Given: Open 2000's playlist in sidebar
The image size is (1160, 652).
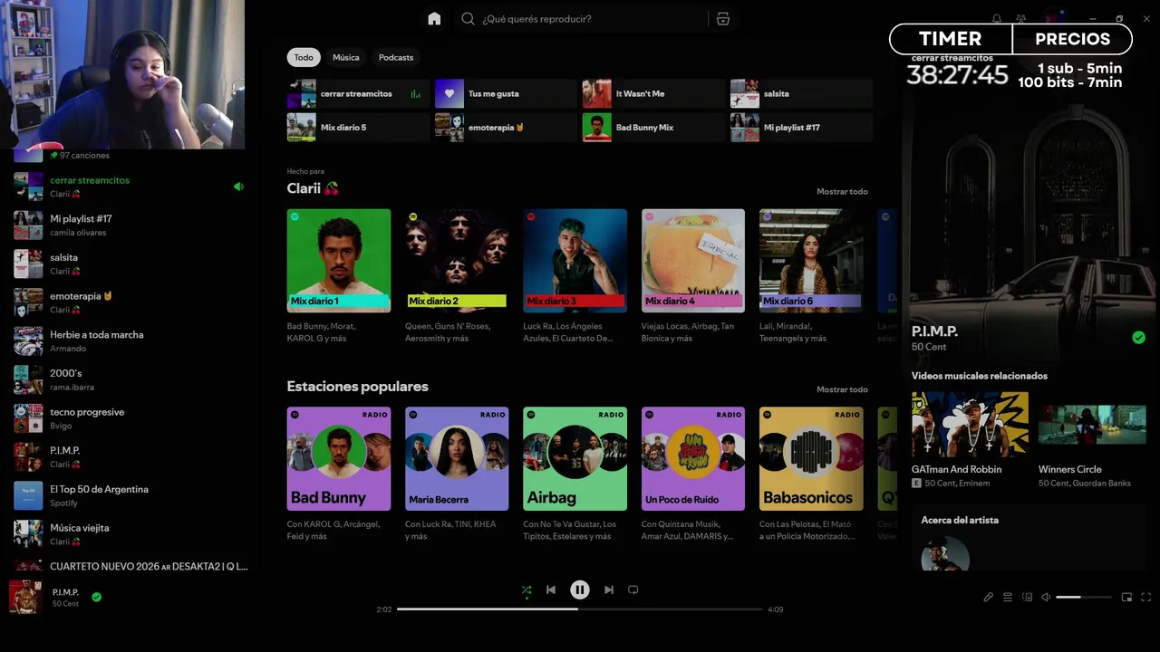Looking at the screenshot, I should pos(130,380).
